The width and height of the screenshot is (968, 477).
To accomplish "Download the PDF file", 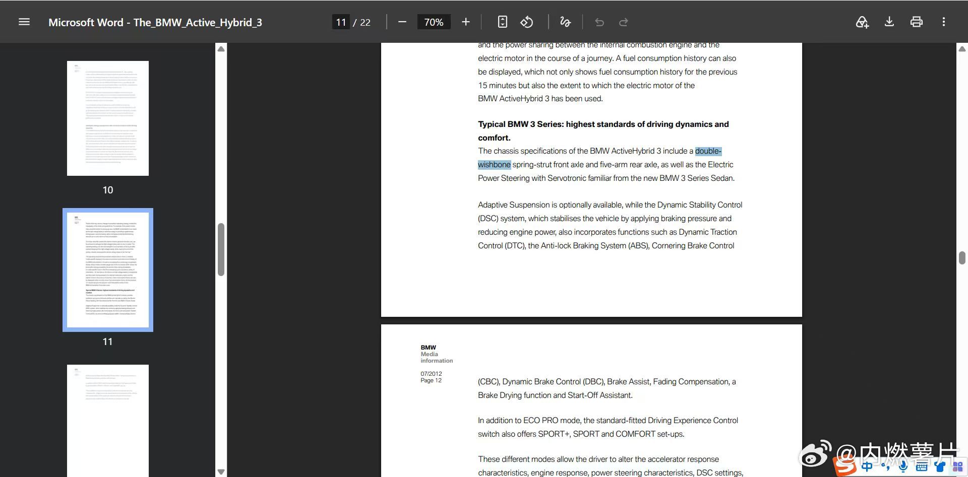I will pos(889,22).
